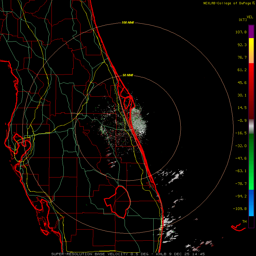Click the -109.8 velocity scale value
Viewport: 256px width, 256px height.
tap(240, 209)
